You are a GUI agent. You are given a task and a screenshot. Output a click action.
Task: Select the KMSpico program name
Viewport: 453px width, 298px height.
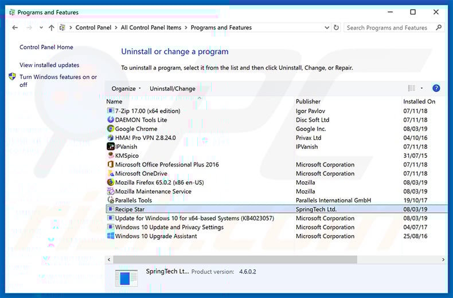(x=127, y=156)
